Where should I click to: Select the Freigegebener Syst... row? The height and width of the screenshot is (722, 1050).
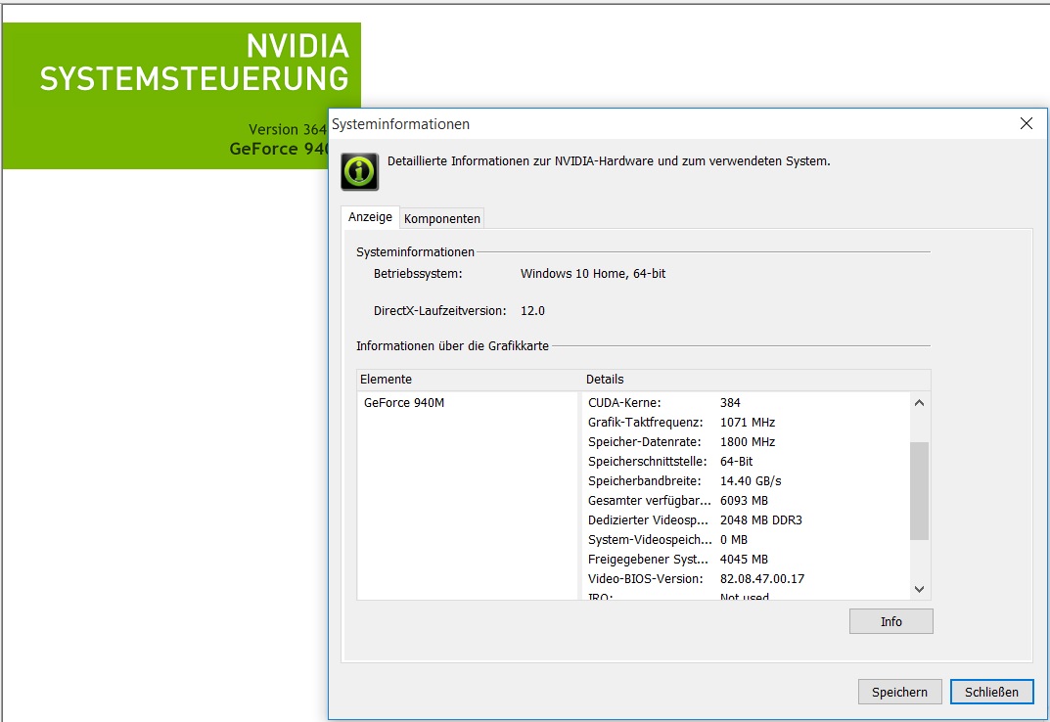tap(747, 560)
